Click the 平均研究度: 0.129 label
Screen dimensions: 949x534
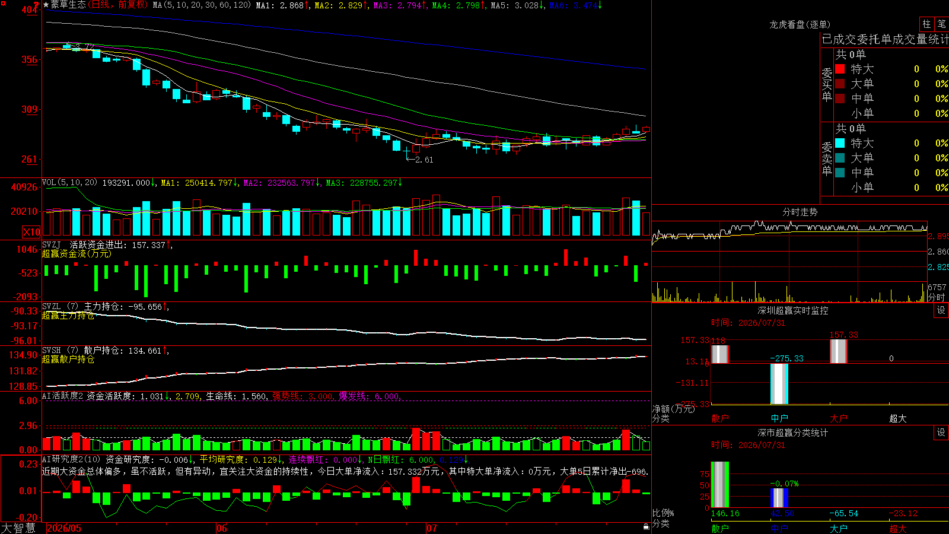coord(241,459)
